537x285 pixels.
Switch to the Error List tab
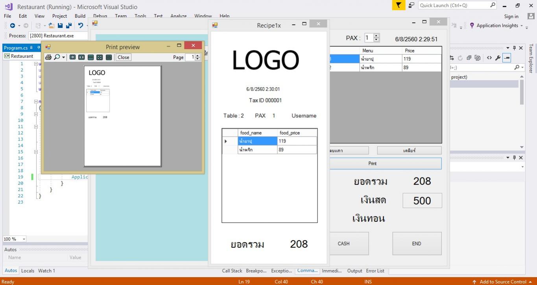[x=375, y=270]
